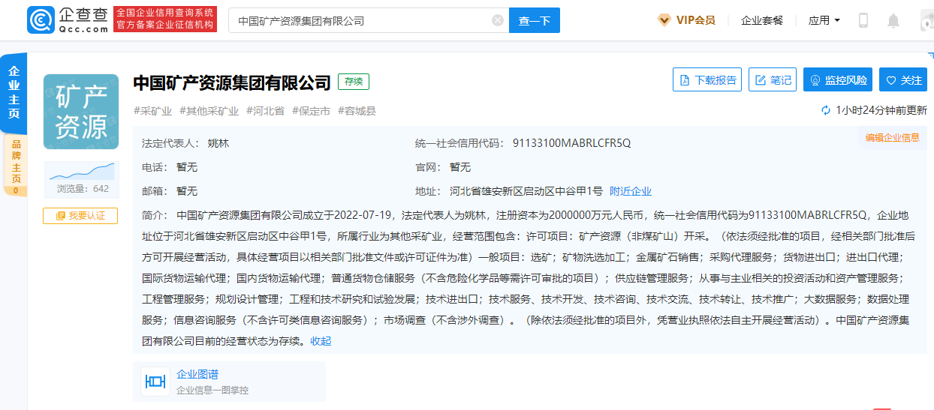Switch to 企业主页 side tab
The image size is (934, 410).
14,93
